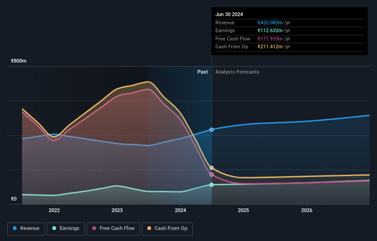Click the 2023 x-axis label
This screenshot has width=377, height=241.
117,210
